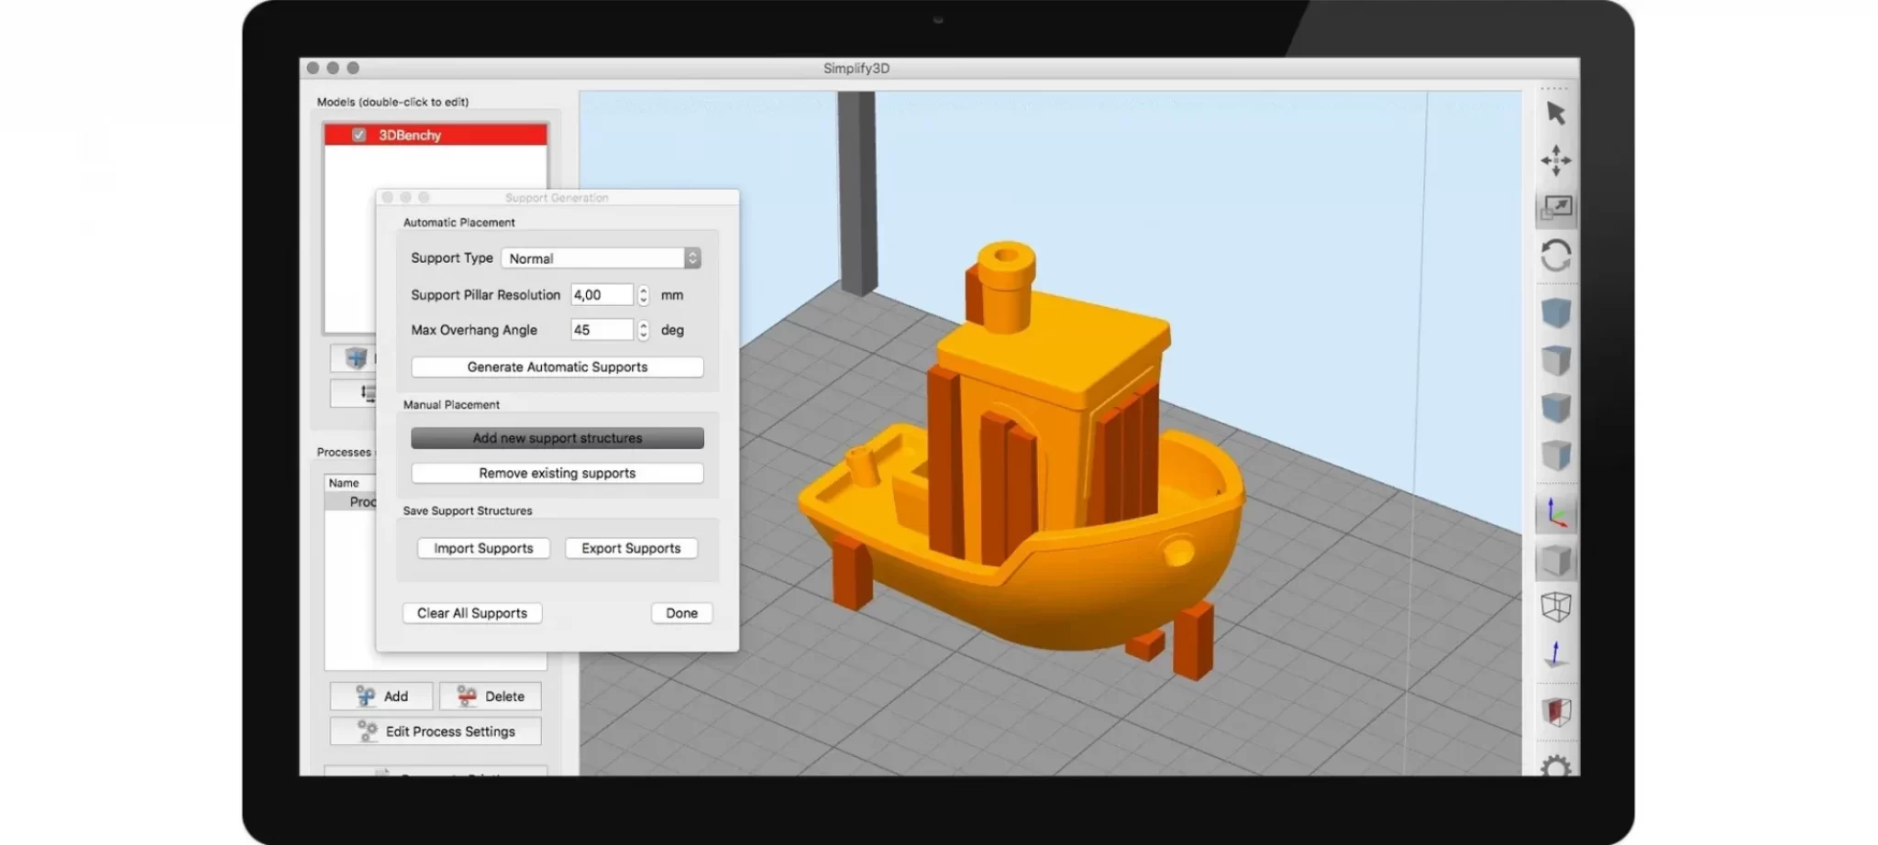
Task: Click Generate Automatic Supports
Action: [558, 367]
